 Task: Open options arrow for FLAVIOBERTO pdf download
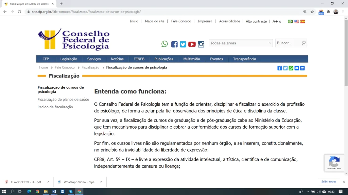[x=48, y=182]
